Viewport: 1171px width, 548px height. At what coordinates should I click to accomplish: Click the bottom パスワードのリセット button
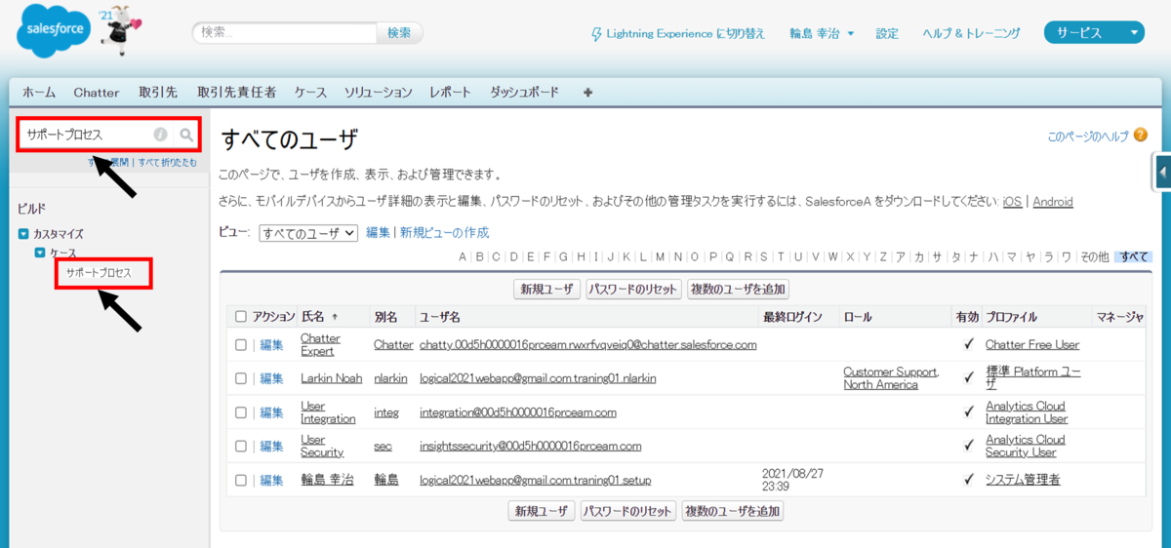coord(628,511)
